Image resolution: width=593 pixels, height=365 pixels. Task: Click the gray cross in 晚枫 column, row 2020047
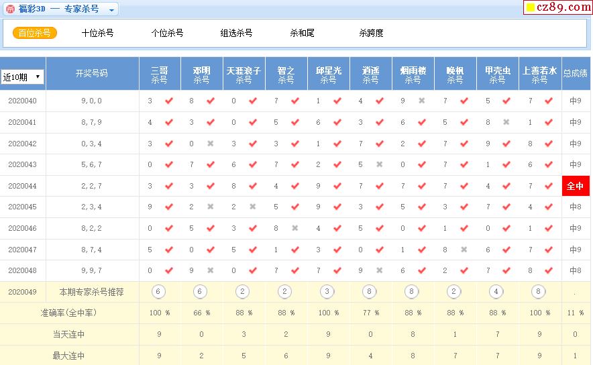(x=464, y=250)
